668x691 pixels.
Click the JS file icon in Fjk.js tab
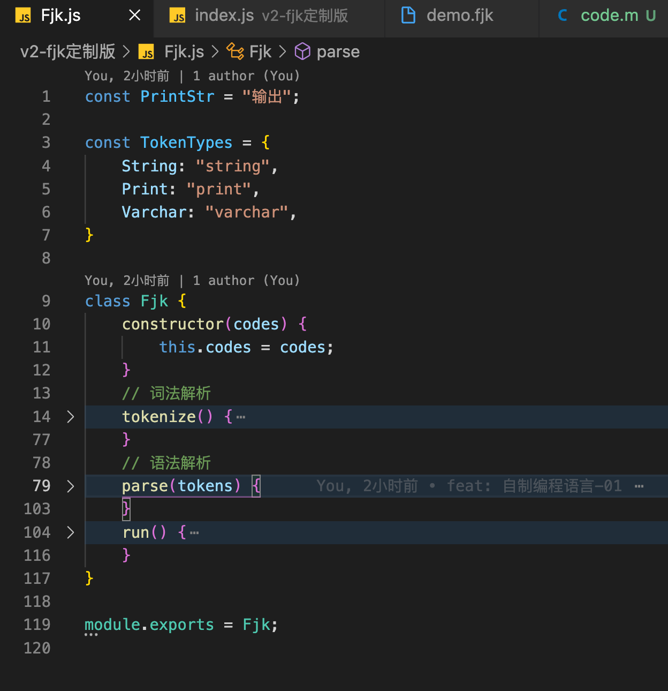[24, 16]
